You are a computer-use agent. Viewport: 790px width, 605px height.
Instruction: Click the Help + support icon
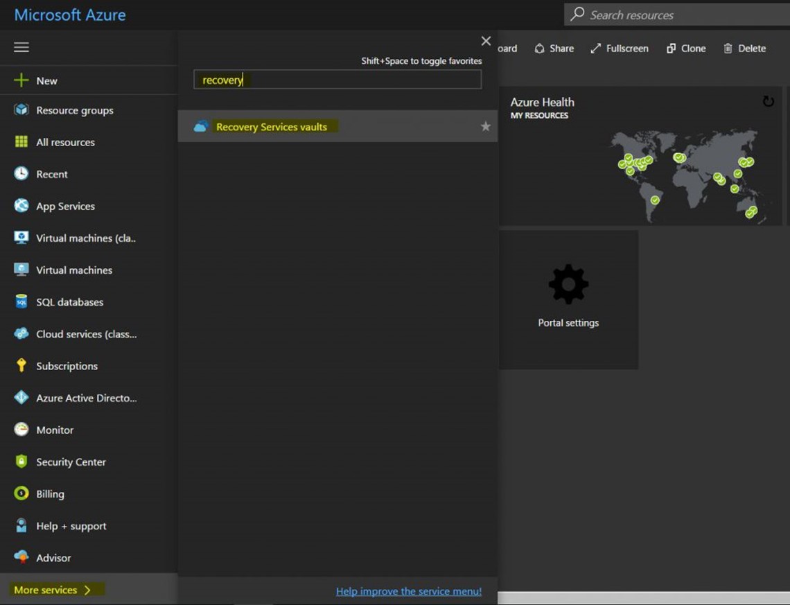pyautogui.click(x=21, y=525)
